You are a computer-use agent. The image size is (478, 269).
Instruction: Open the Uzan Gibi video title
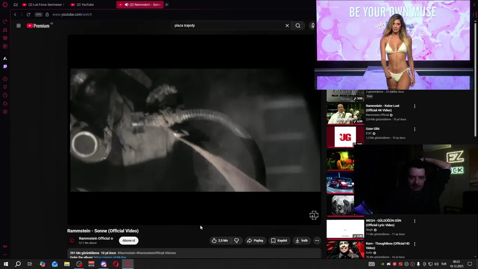(372, 129)
